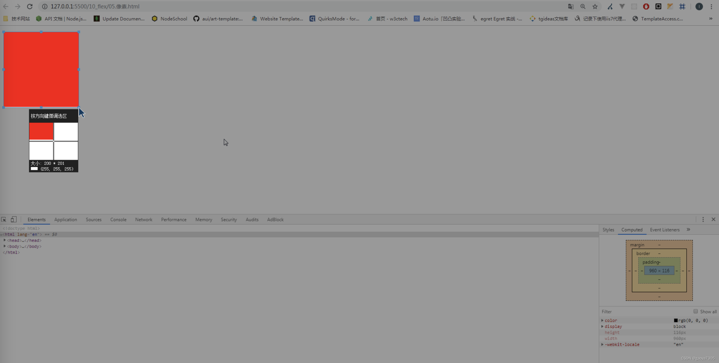This screenshot has height=363, width=719.
Task: Go back in browser history
Action: 5,7
